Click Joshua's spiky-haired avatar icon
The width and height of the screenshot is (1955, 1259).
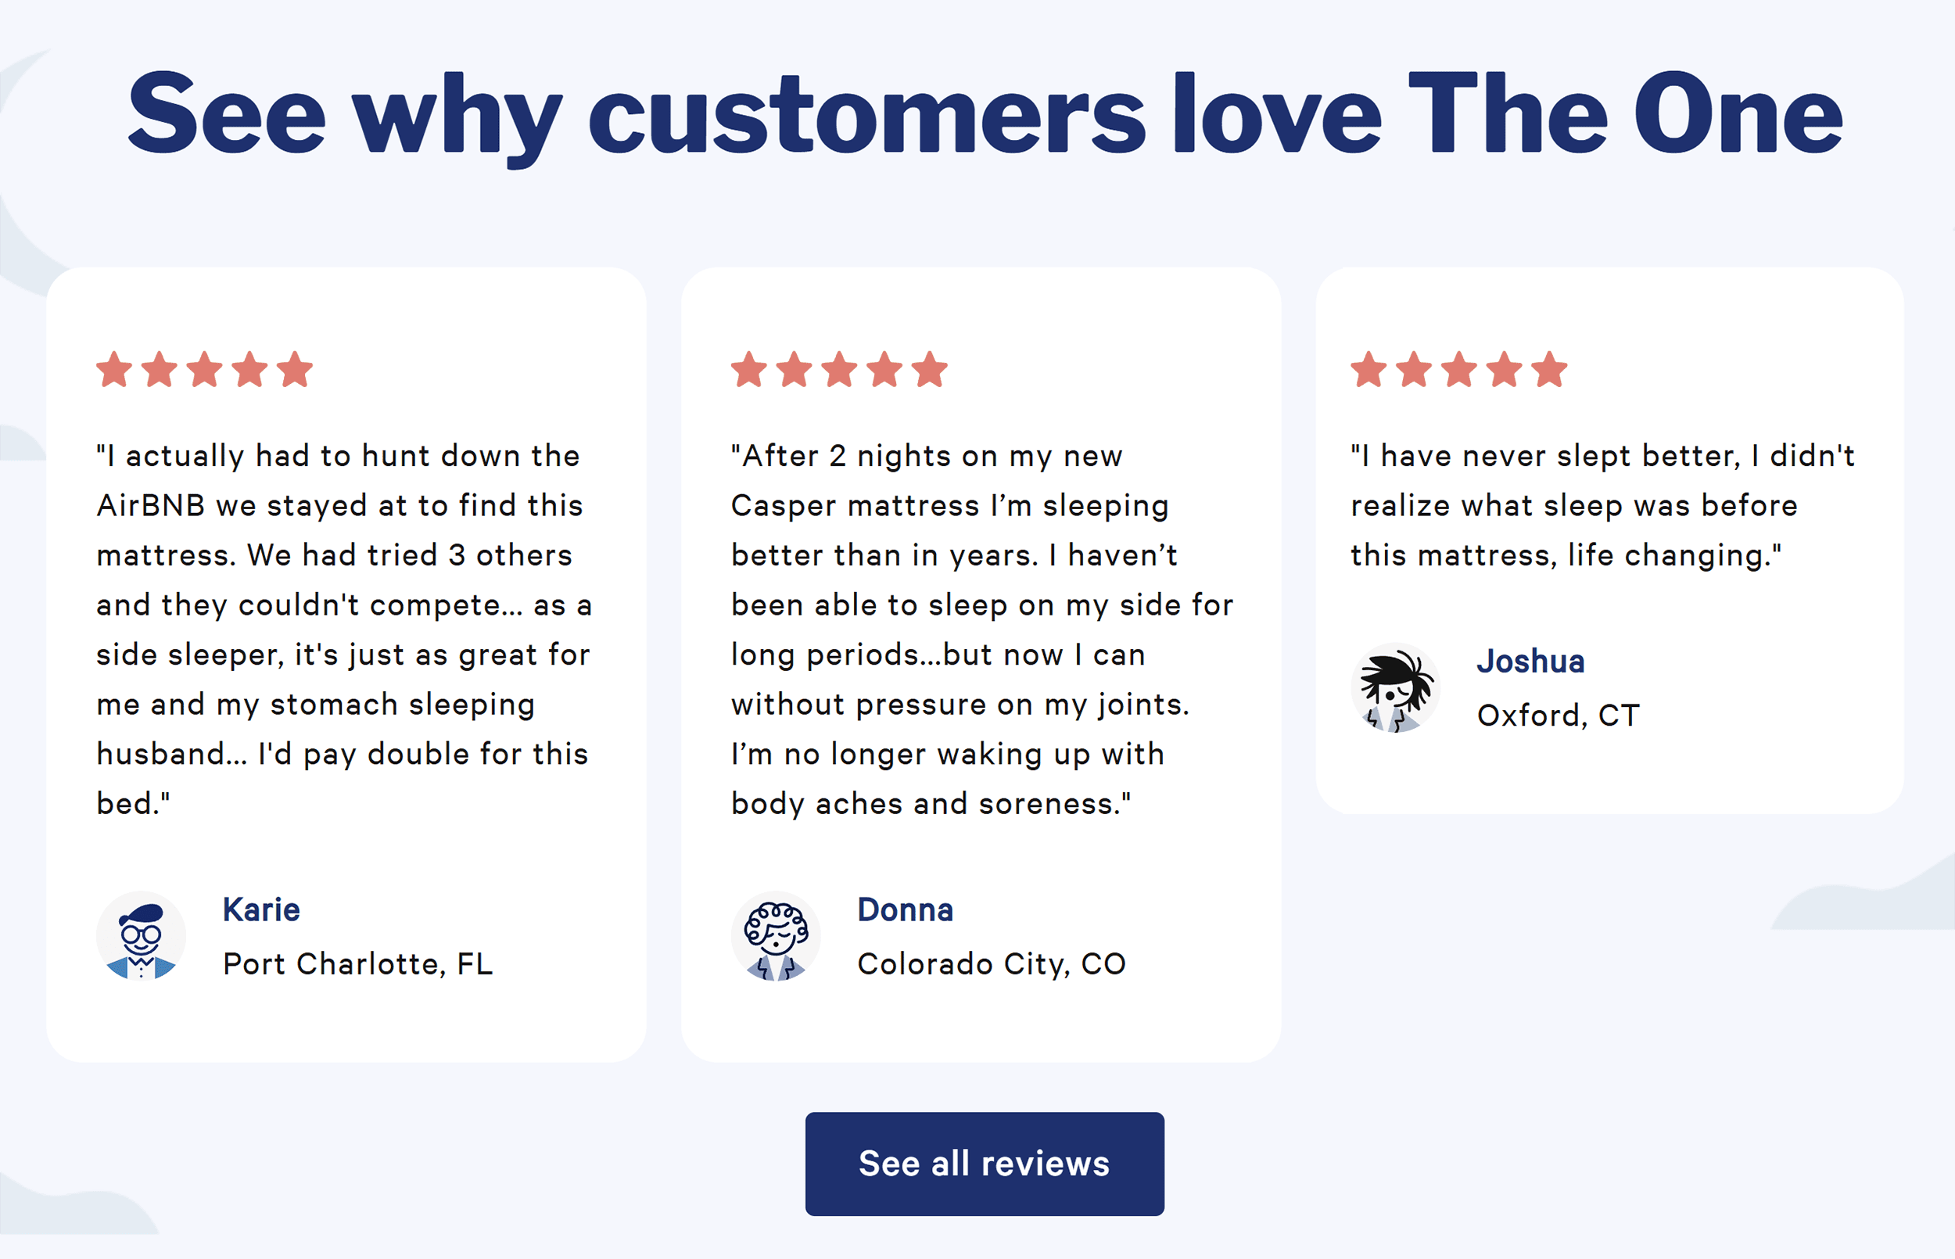(x=1396, y=687)
